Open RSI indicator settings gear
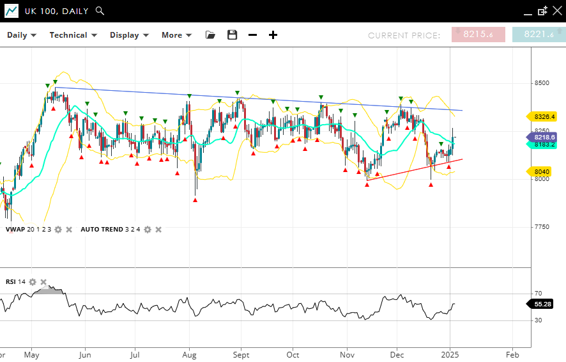Image resolution: width=566 pixels, height=362 pixels. 33,282
